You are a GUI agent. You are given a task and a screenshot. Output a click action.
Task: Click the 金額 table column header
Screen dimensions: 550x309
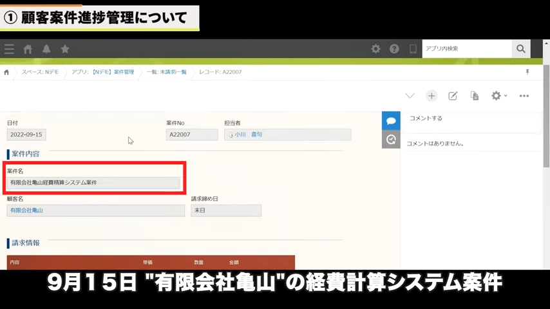234,263
